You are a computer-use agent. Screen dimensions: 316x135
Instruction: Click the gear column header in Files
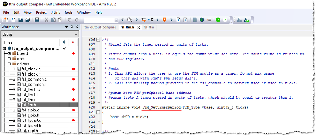point(64,42)
